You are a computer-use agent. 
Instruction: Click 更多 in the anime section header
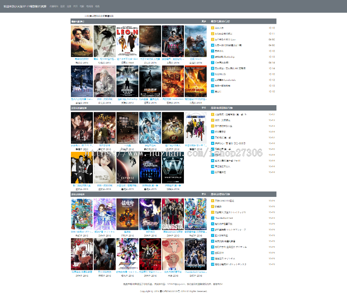click(x=204, y=194)
